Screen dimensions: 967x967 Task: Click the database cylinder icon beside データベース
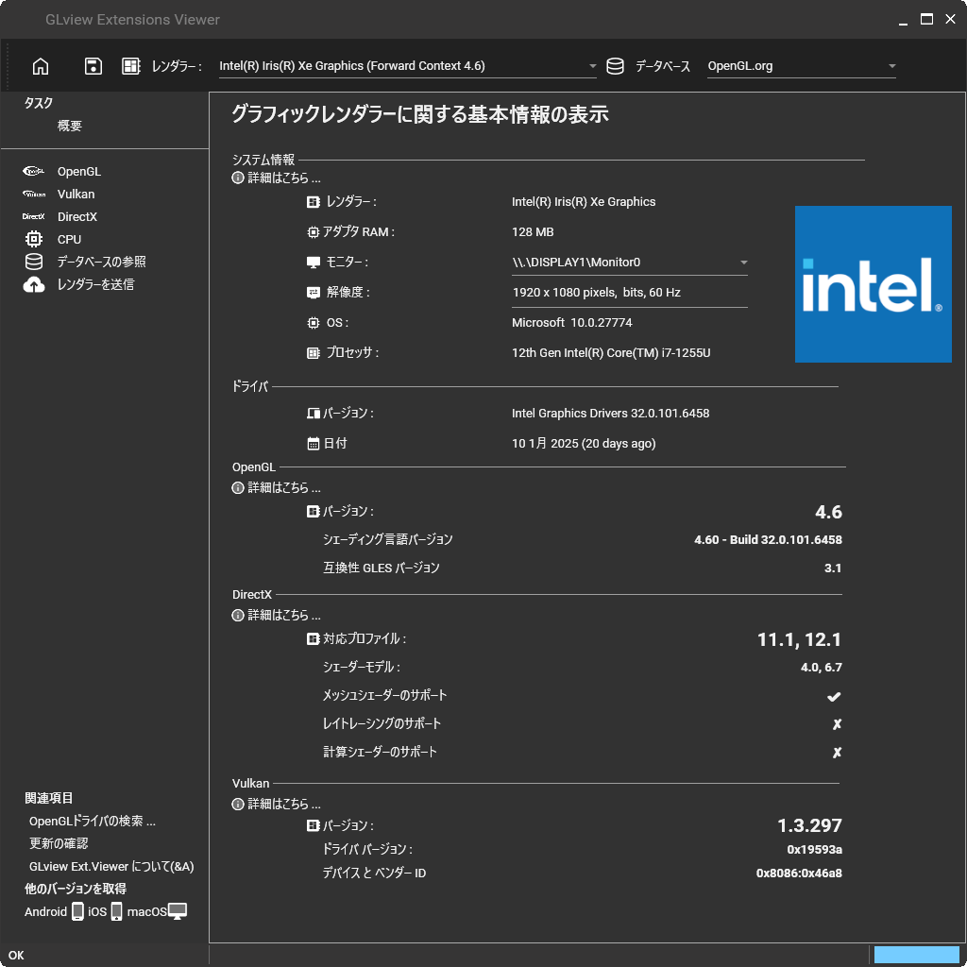615,66
